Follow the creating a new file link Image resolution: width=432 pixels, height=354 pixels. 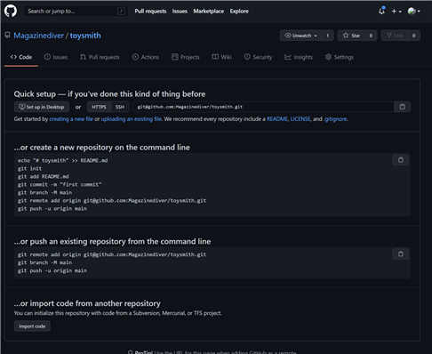(71, 119)
